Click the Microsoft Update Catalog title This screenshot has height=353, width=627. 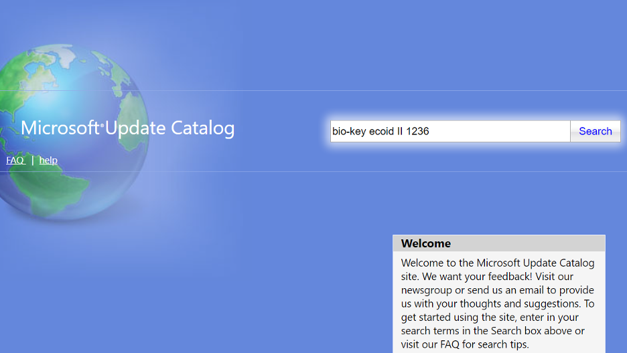(x=127, y=128)
